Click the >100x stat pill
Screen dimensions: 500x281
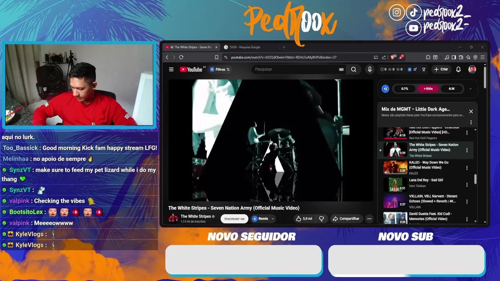click(x=428, y=89)
